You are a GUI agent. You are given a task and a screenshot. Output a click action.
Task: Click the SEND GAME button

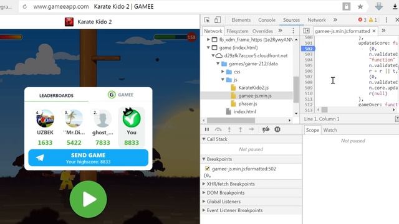(x=89, y=158)
